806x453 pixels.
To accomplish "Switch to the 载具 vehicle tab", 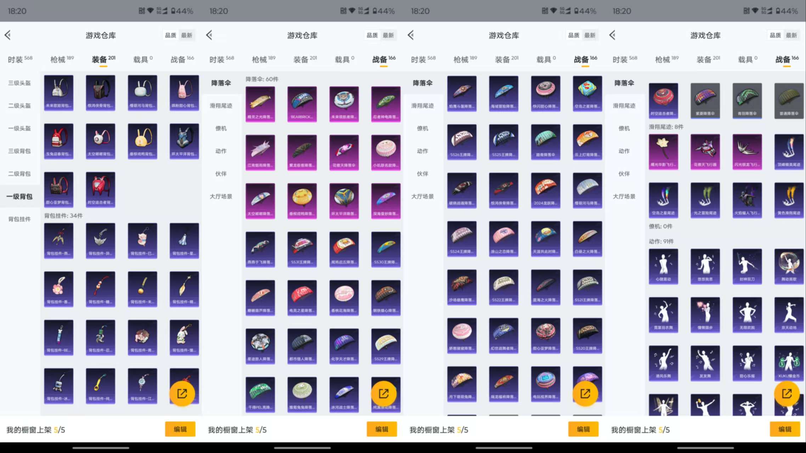I will pyautogui.click(x=141, y=59).
